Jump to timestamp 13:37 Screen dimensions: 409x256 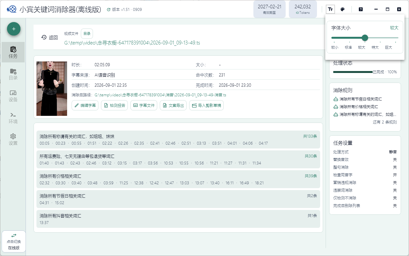click(x=44, y=223)
